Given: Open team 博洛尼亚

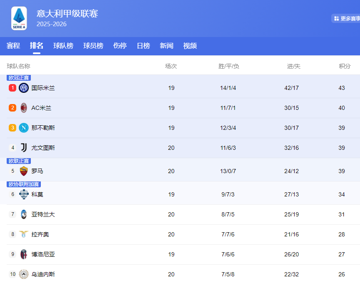Looking at the screenshot, I should click(x=43, y=254).
